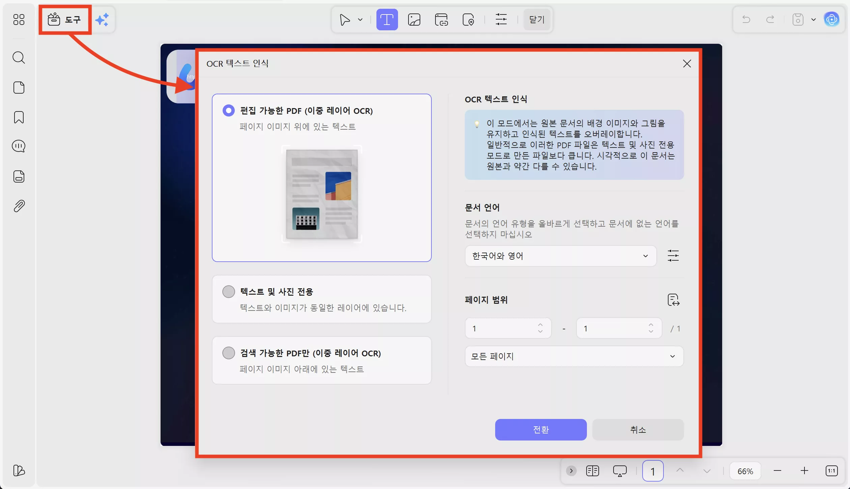Open the '한국어와 영어' language dropdown
Screen dimensions: 850x489
tap(560, 256)
